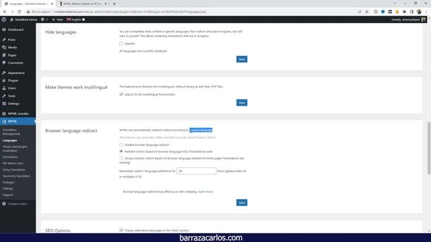
Task: Open the browser side panel icon
Action: click(411, 12)
